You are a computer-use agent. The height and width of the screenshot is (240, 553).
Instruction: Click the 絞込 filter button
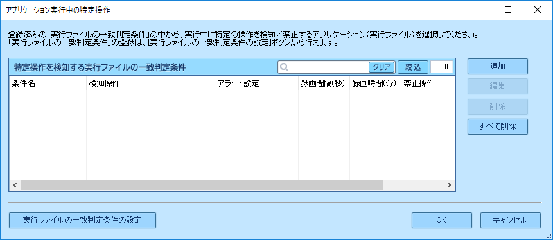413,67
